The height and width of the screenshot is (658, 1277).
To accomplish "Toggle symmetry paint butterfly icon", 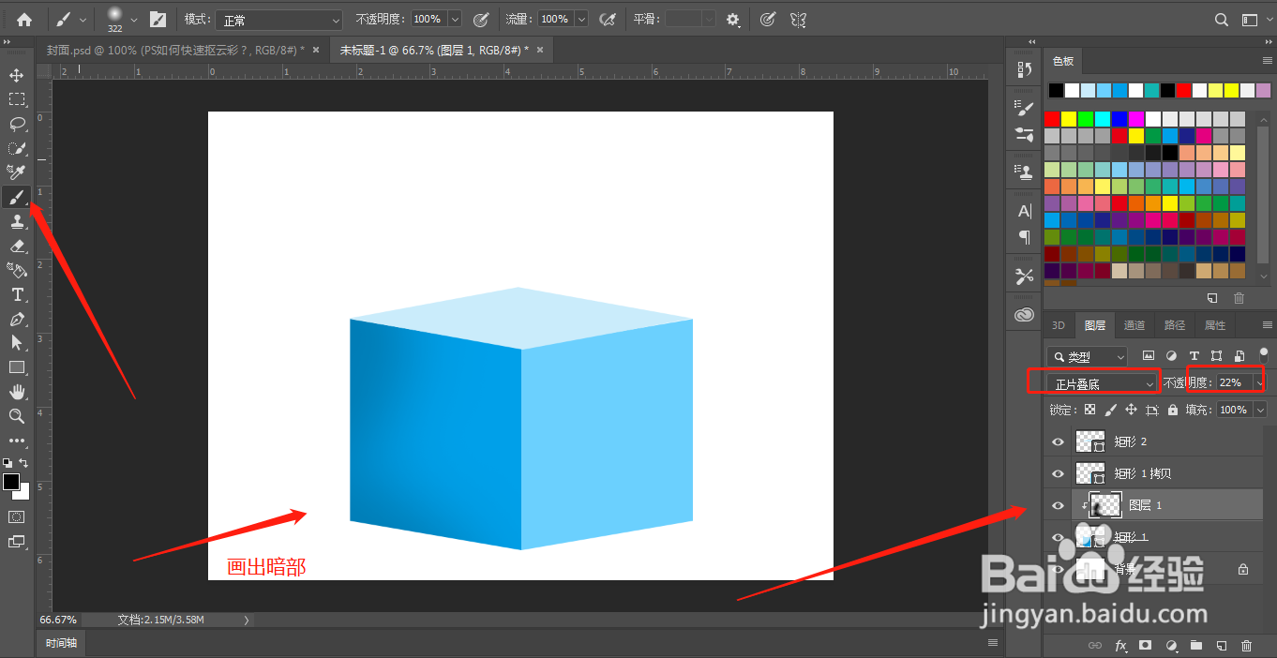I will click(x=798, y=19).
